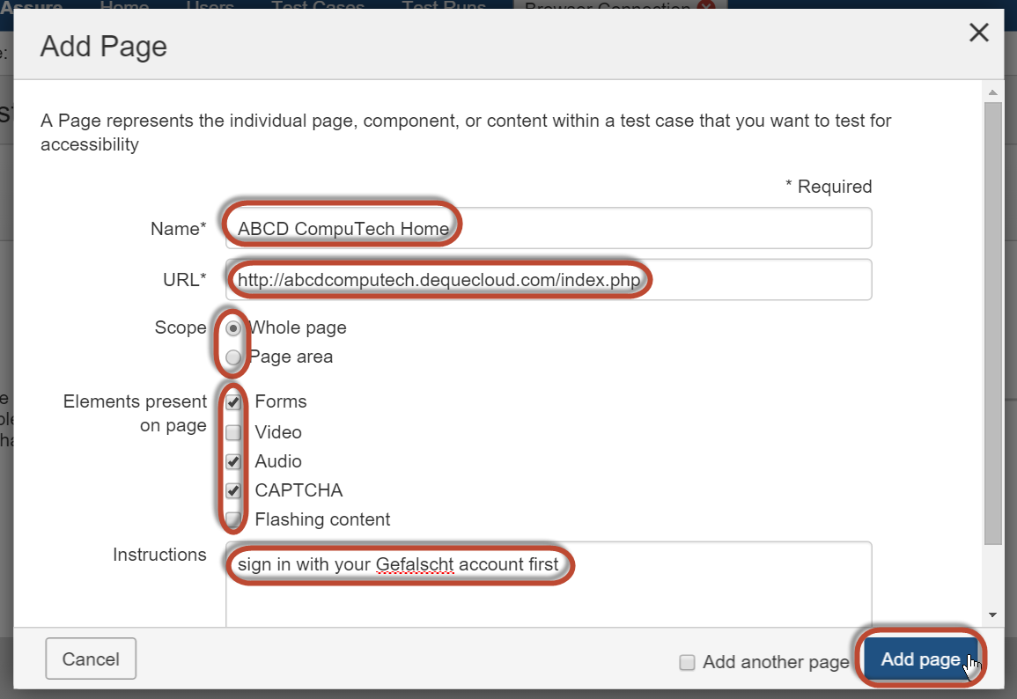Close the Add Page dialog with X

click(x=978, y=33)
